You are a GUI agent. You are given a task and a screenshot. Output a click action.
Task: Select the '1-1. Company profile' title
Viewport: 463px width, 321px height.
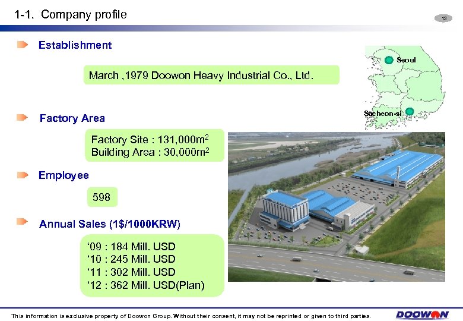(71, 14)
